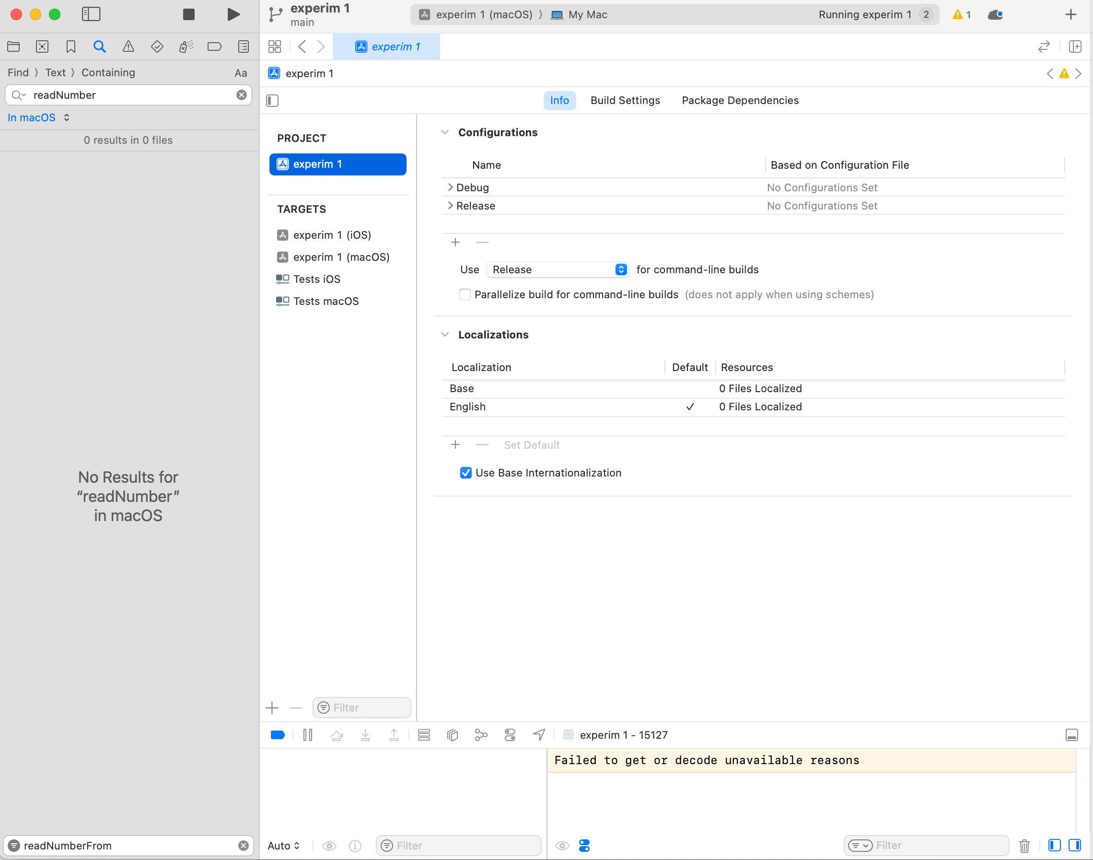The width and height of the screenshot is (1093, 860).
Task: Select the Base localization row
Action: point(753,388)
